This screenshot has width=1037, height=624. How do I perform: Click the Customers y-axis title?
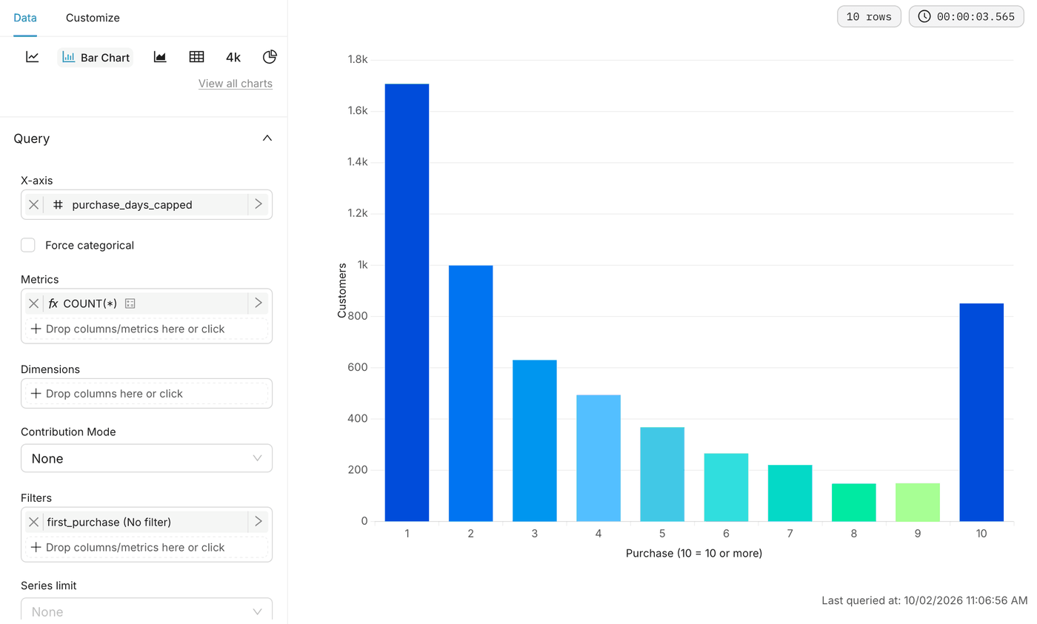[341, 290]
